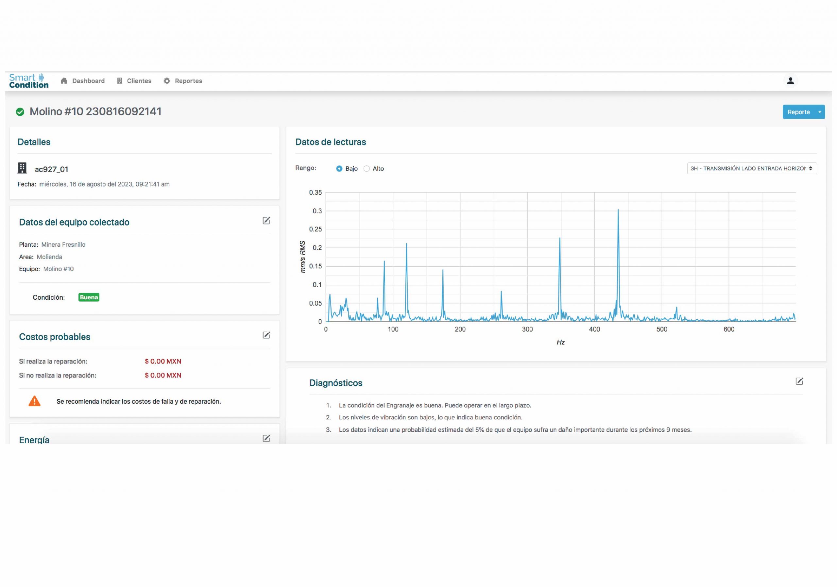Edit the Energía section

click(x=266, y=438)
